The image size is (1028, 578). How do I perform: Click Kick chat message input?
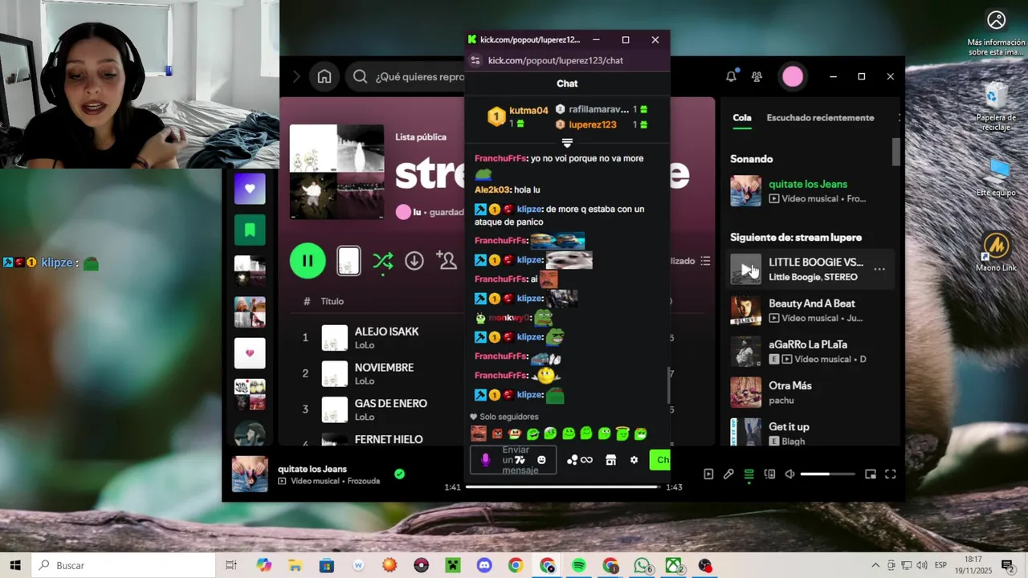tap(512, 460)
